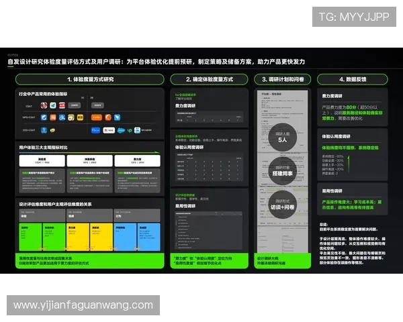Click the blue paper-plane icon in CSAT row
The image size is (403, 322).
[x=53, y=105]
